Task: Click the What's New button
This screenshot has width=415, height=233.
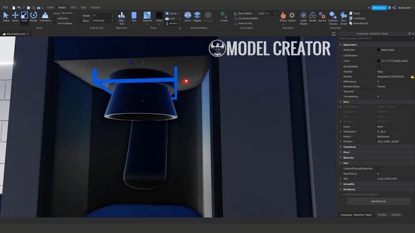Action: coord(379,8)
